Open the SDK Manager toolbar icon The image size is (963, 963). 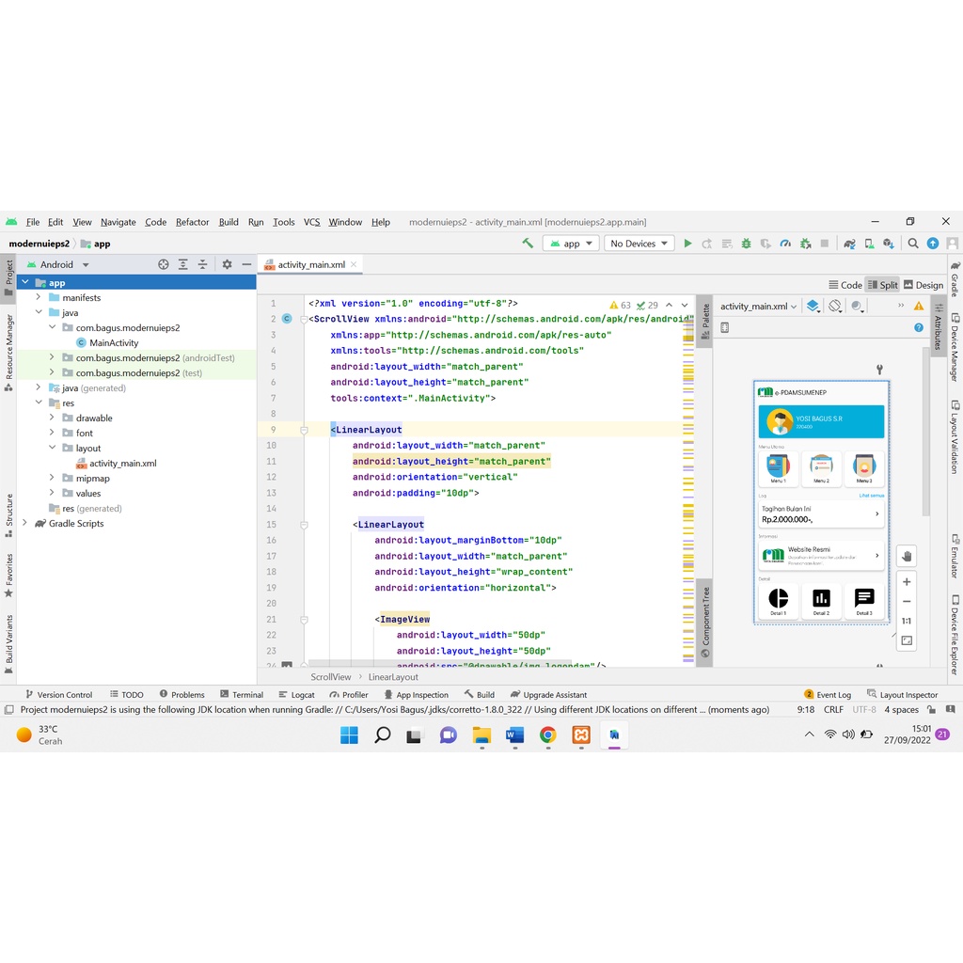coord(889,244)
